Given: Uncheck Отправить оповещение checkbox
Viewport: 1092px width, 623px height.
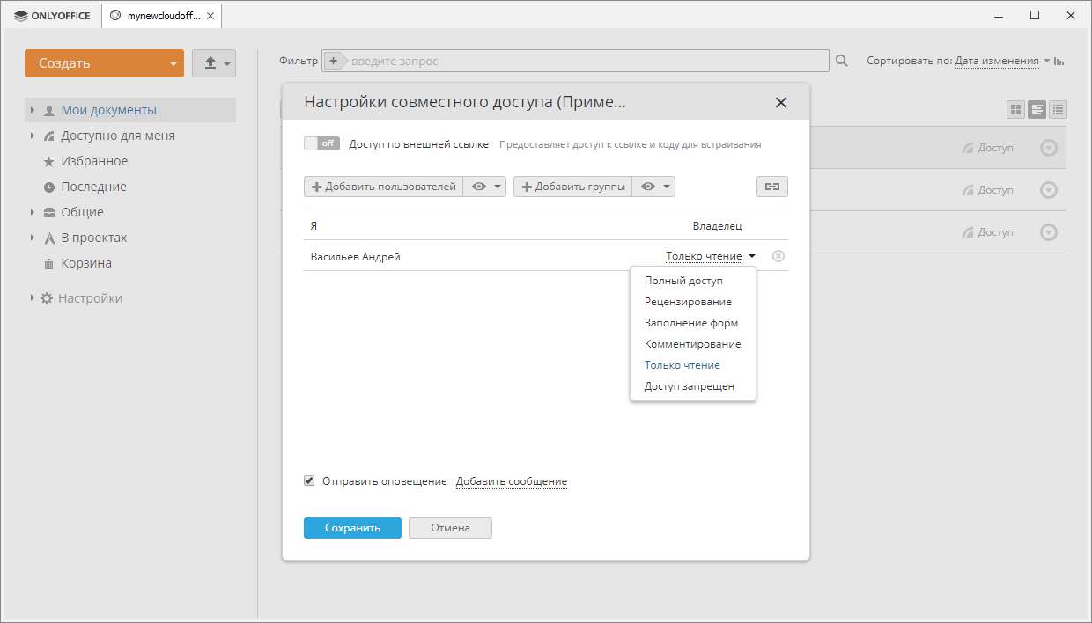Looking at the screenshot, I should coord(309,481).
